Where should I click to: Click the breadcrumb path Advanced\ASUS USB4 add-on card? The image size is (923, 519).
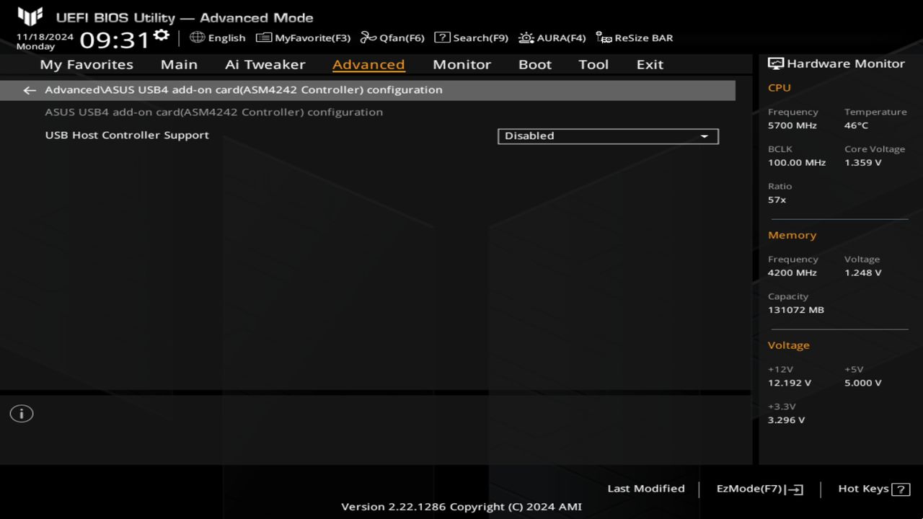244,90
